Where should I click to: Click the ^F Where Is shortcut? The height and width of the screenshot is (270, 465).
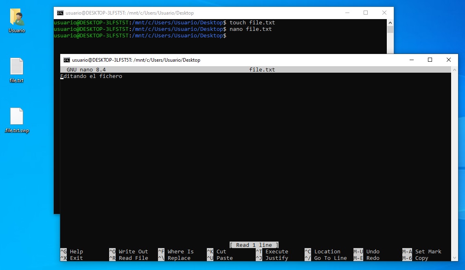click(176, 252)
